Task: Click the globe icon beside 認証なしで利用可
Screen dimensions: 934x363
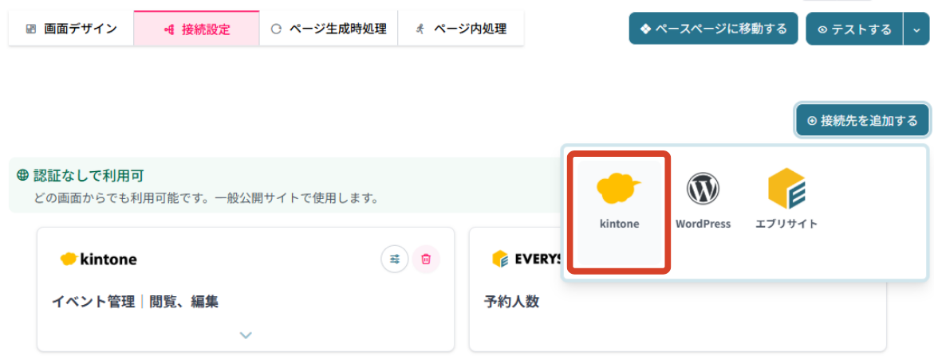Action: [22, 175]
